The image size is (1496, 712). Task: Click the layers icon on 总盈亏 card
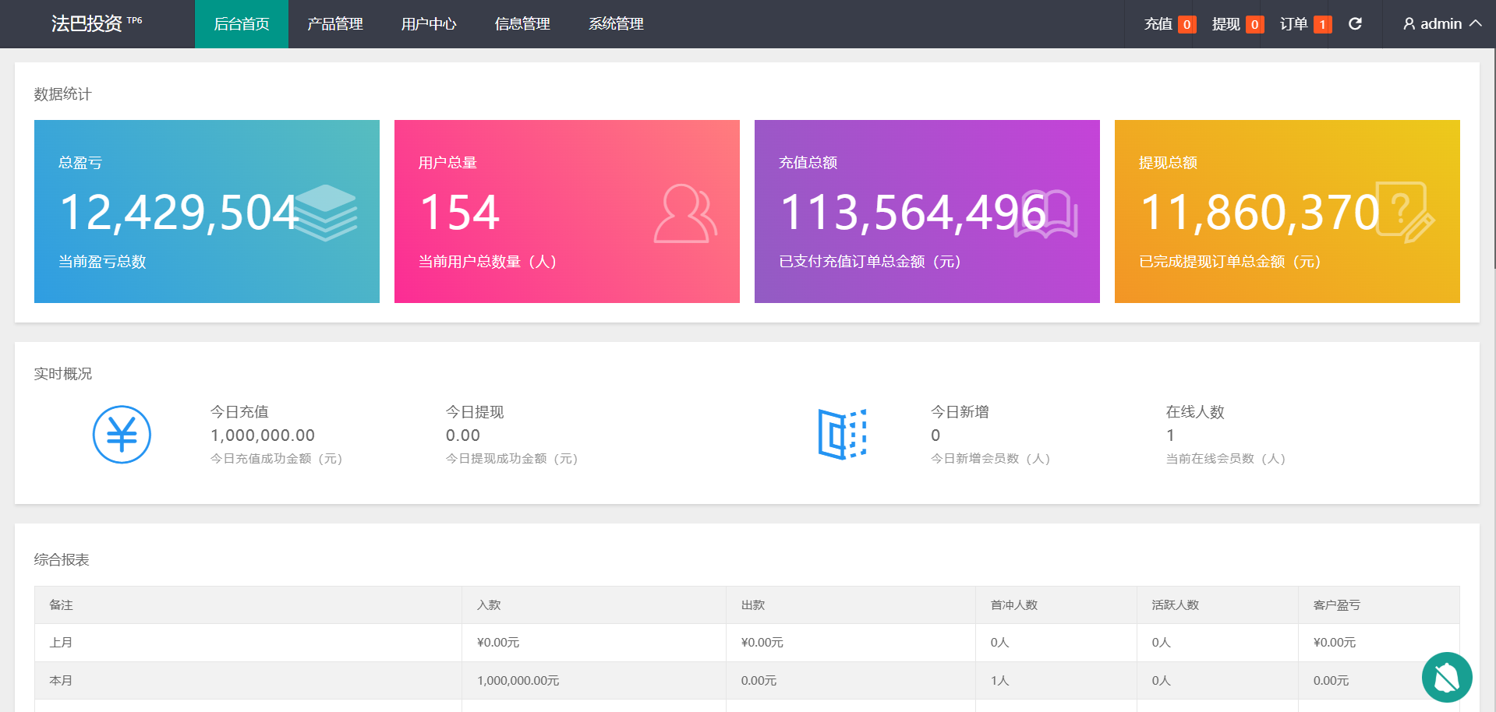pos(326,212)
